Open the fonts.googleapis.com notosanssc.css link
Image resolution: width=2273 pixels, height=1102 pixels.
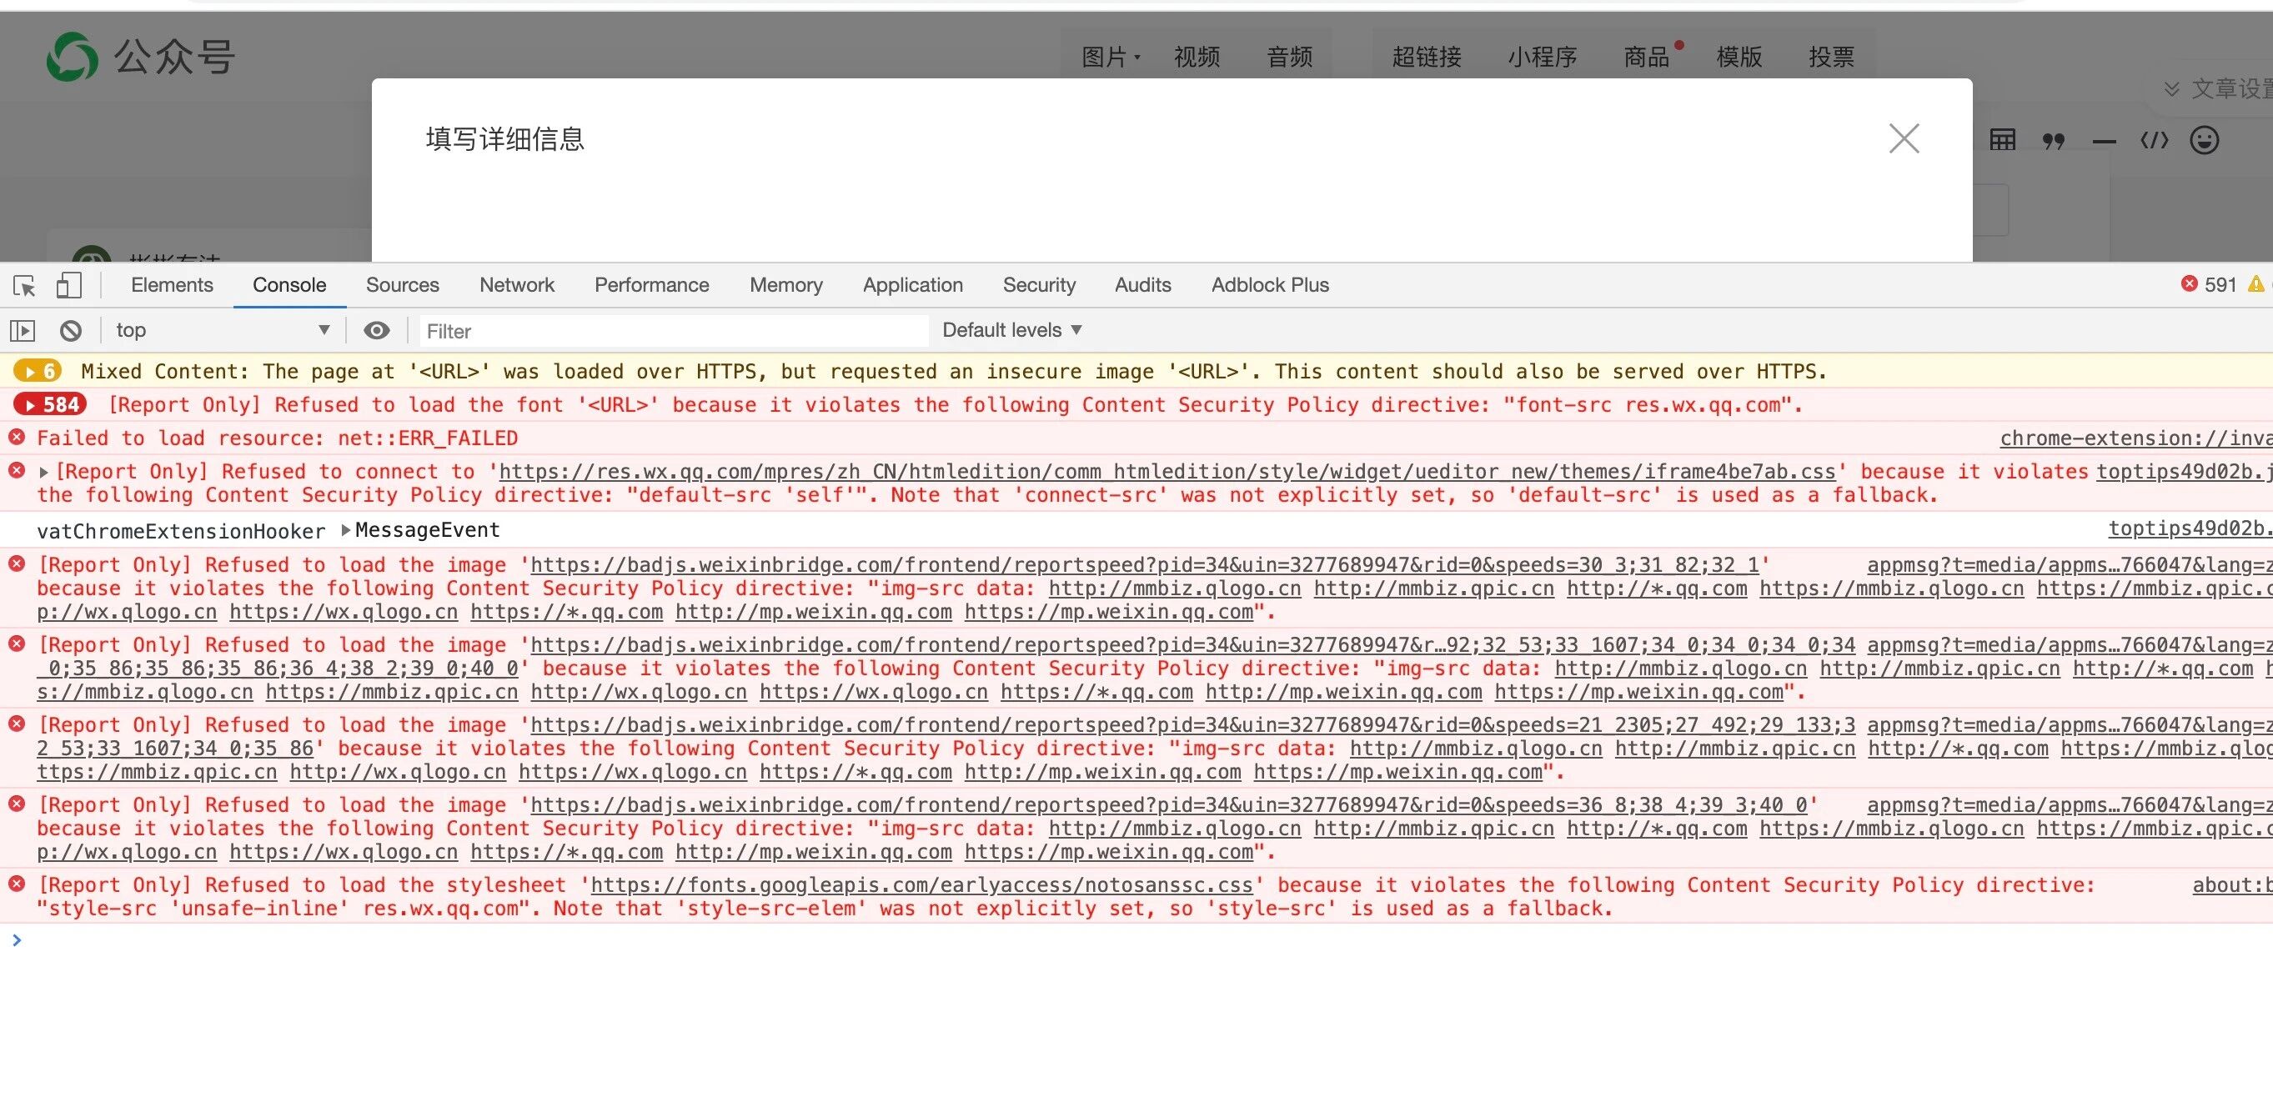point(921,885)
